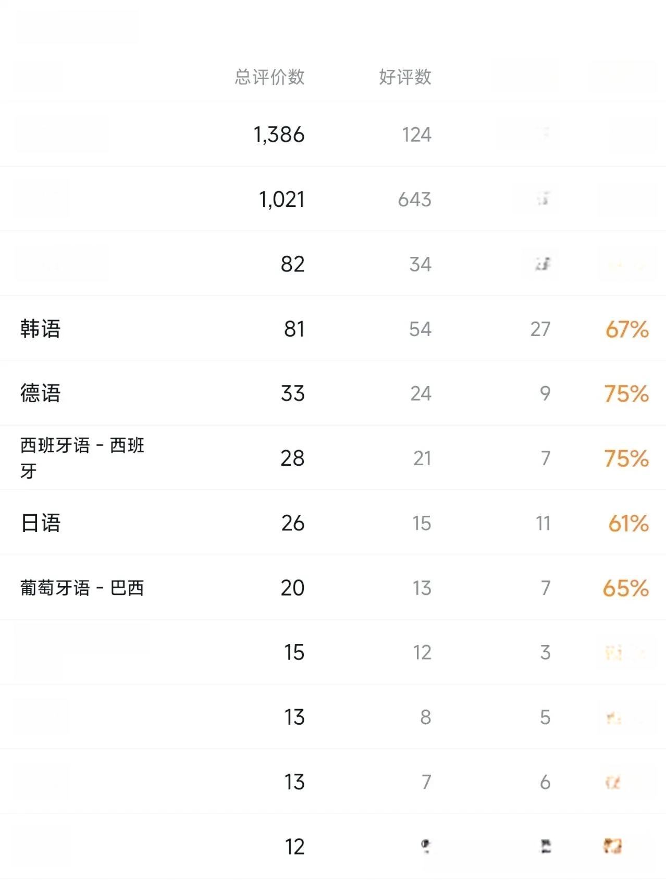
Task: Click the total count 82
Action: (x=292, y=264)
